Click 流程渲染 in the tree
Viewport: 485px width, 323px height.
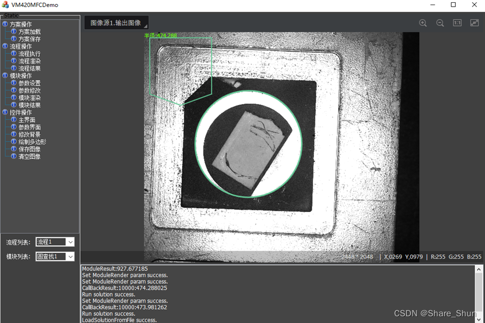point(29,61)
